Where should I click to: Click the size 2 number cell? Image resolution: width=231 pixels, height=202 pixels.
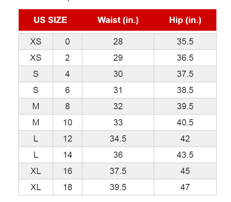point(67,58)
